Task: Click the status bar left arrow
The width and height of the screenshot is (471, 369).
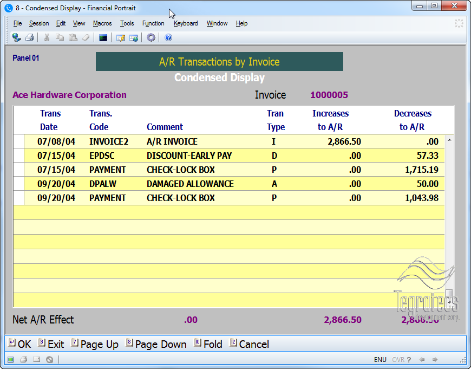Action: click(422, 359)
